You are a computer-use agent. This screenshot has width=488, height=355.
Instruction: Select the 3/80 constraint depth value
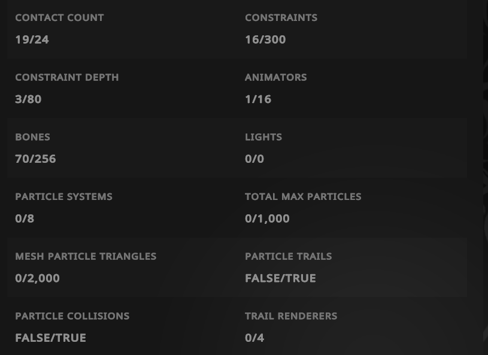[x=28, y=99]
